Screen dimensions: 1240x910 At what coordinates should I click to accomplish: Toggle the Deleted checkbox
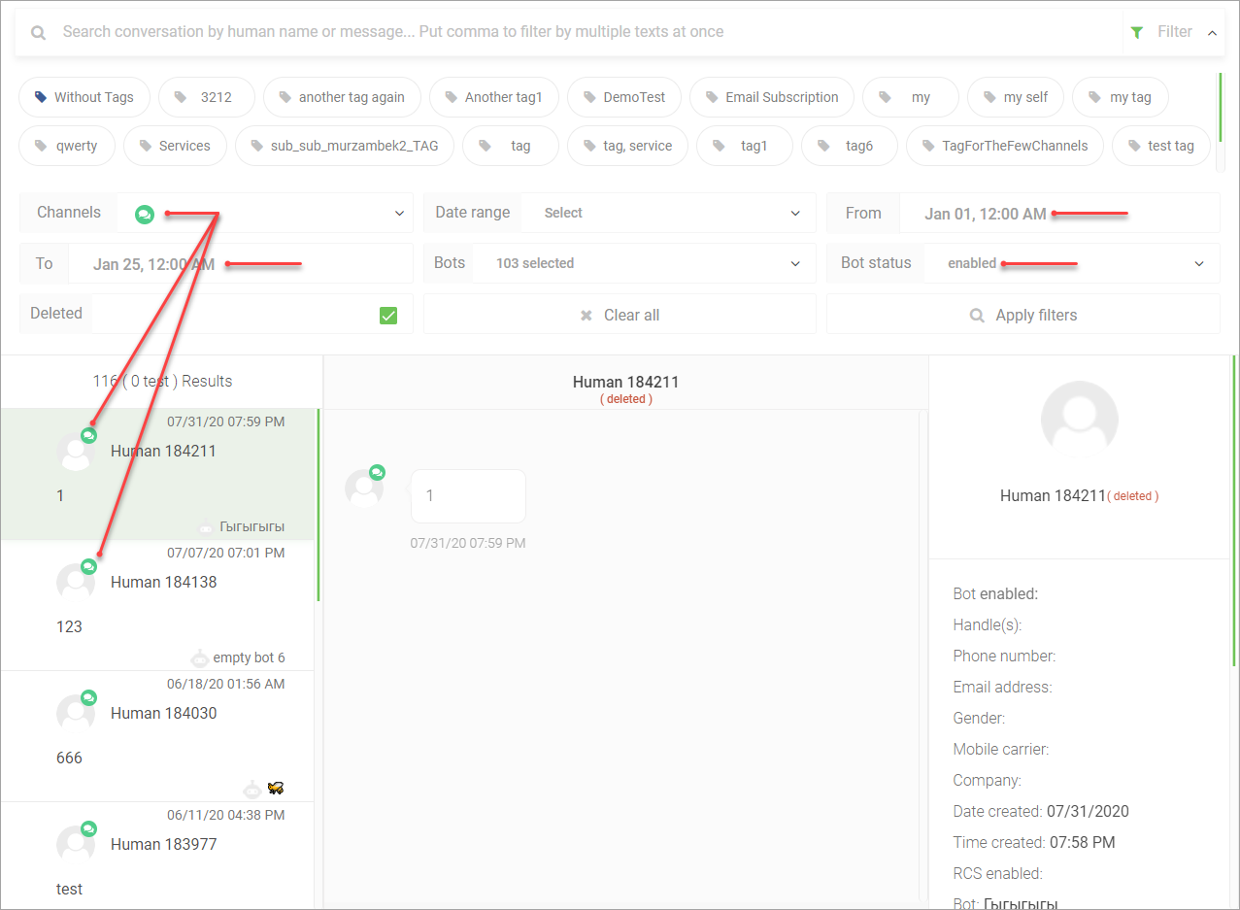point(388,315)
